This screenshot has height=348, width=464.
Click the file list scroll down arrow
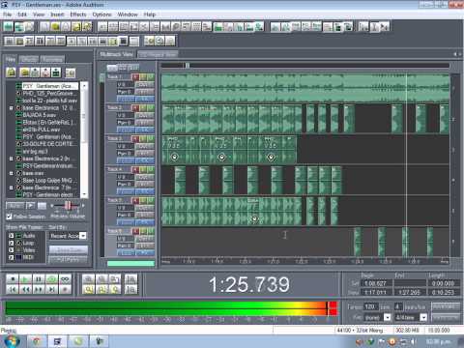(x=84, y=194)
